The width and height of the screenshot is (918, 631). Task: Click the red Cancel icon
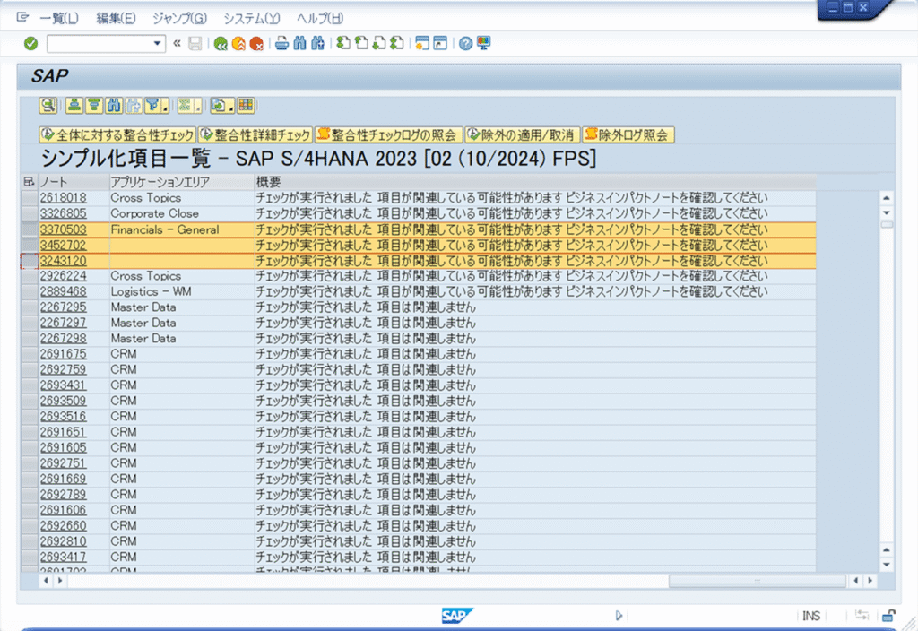pos(256,43)
